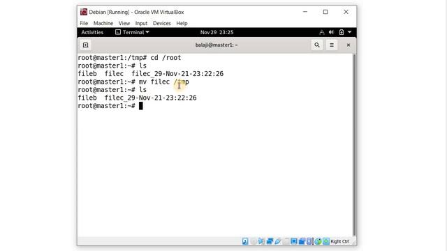
Task: Expand the Terminal app menu dropdown
Action: coord(132,32)
